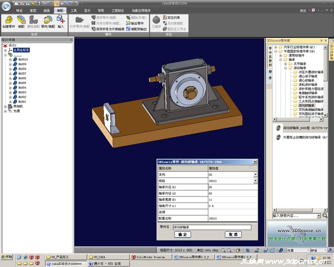Open the 09_产品定义 taskbar item
The image size is (334, 267).
(66, 257)
